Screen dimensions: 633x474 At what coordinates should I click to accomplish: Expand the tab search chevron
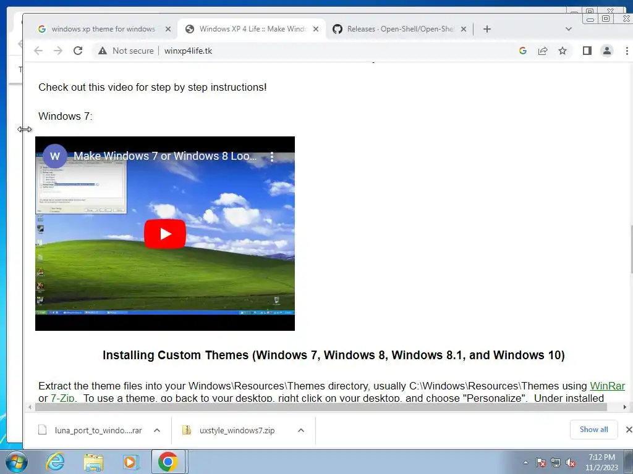[x=569, y=29]
